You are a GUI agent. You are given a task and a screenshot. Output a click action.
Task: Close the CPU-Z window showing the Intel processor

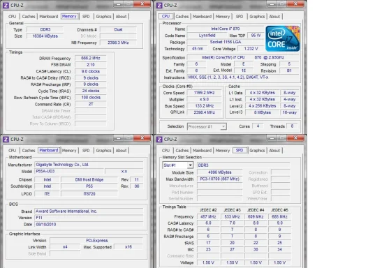[x=295, y=3]
